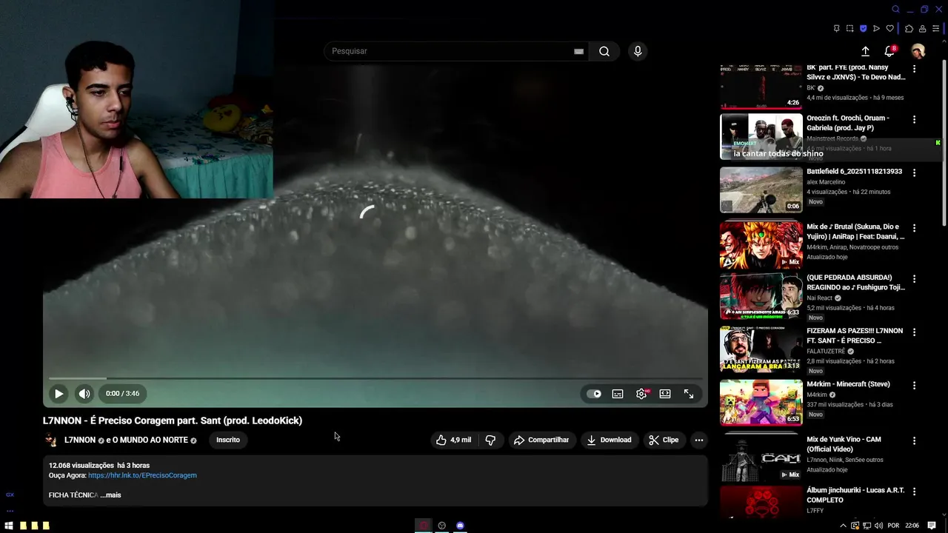Viewport: 948px width, 533px height.
Task: Open the volume icon in the system tray
Action: click(877, 526)
